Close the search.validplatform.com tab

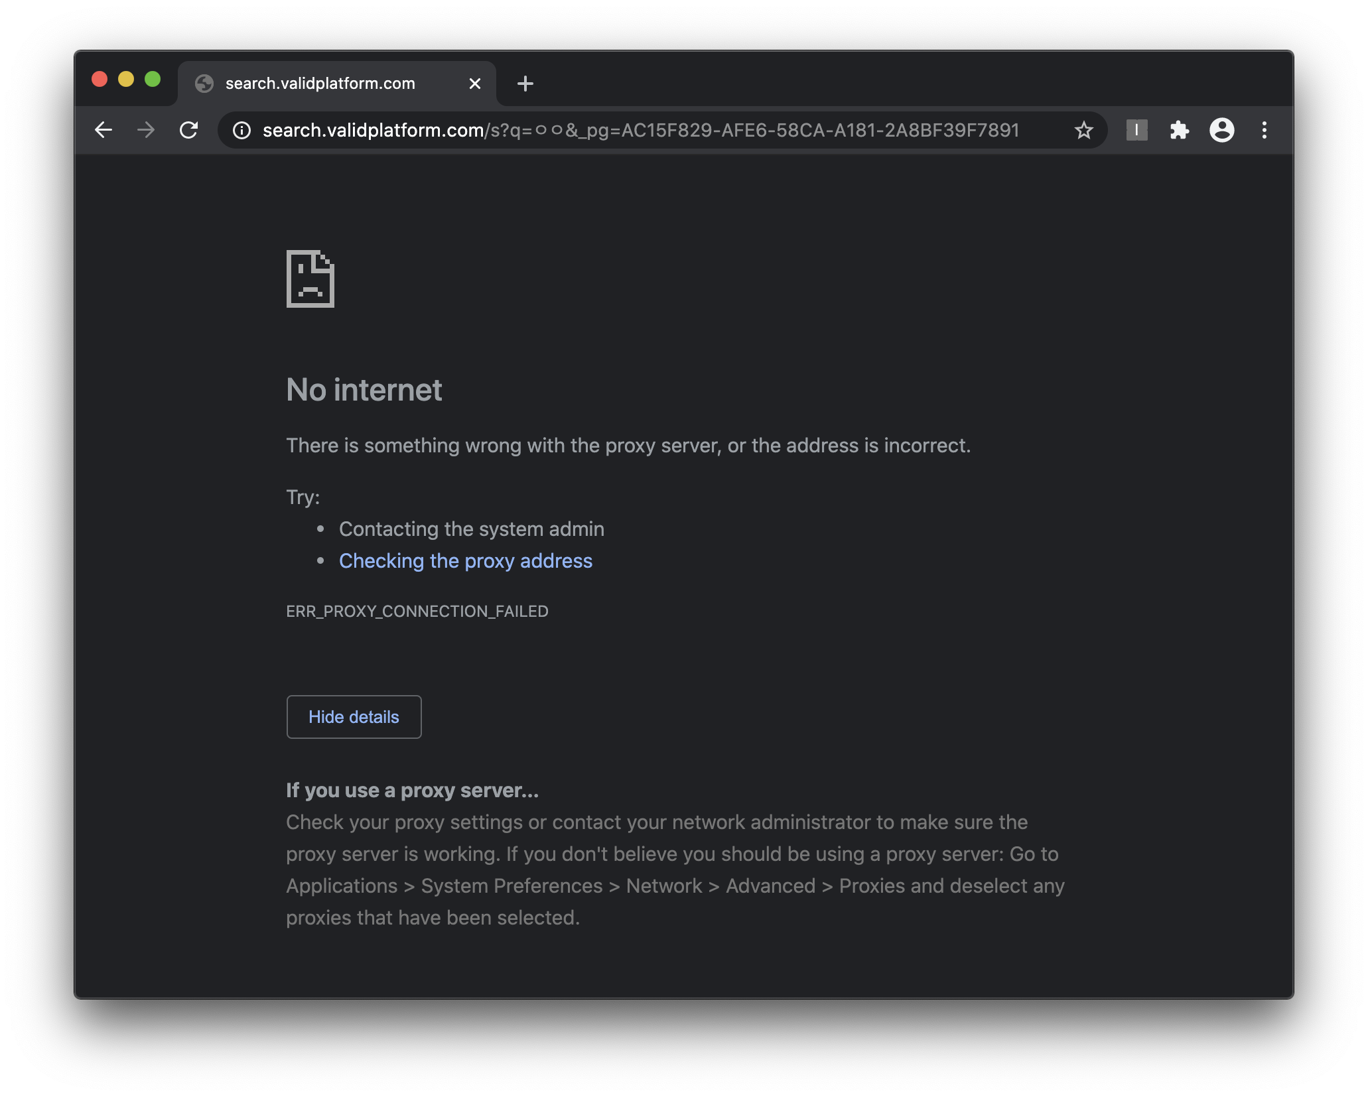474,83
